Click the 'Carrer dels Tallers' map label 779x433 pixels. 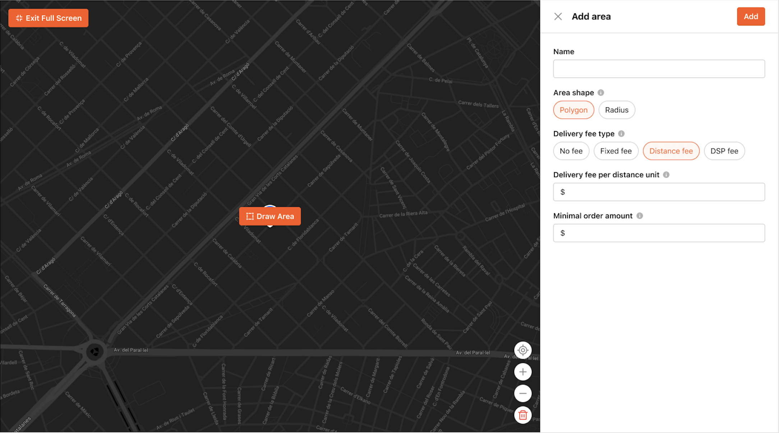pos(478,104)
